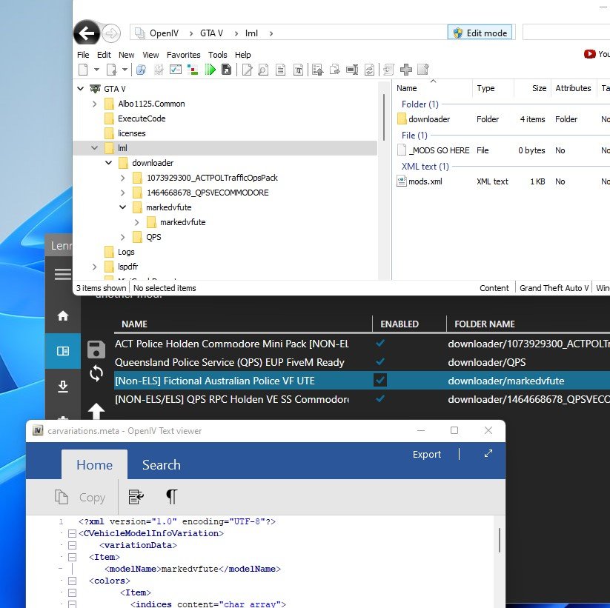Expand the text viewer to fullscreen
This screenshot has height=608, width=610.
point(488,454)
